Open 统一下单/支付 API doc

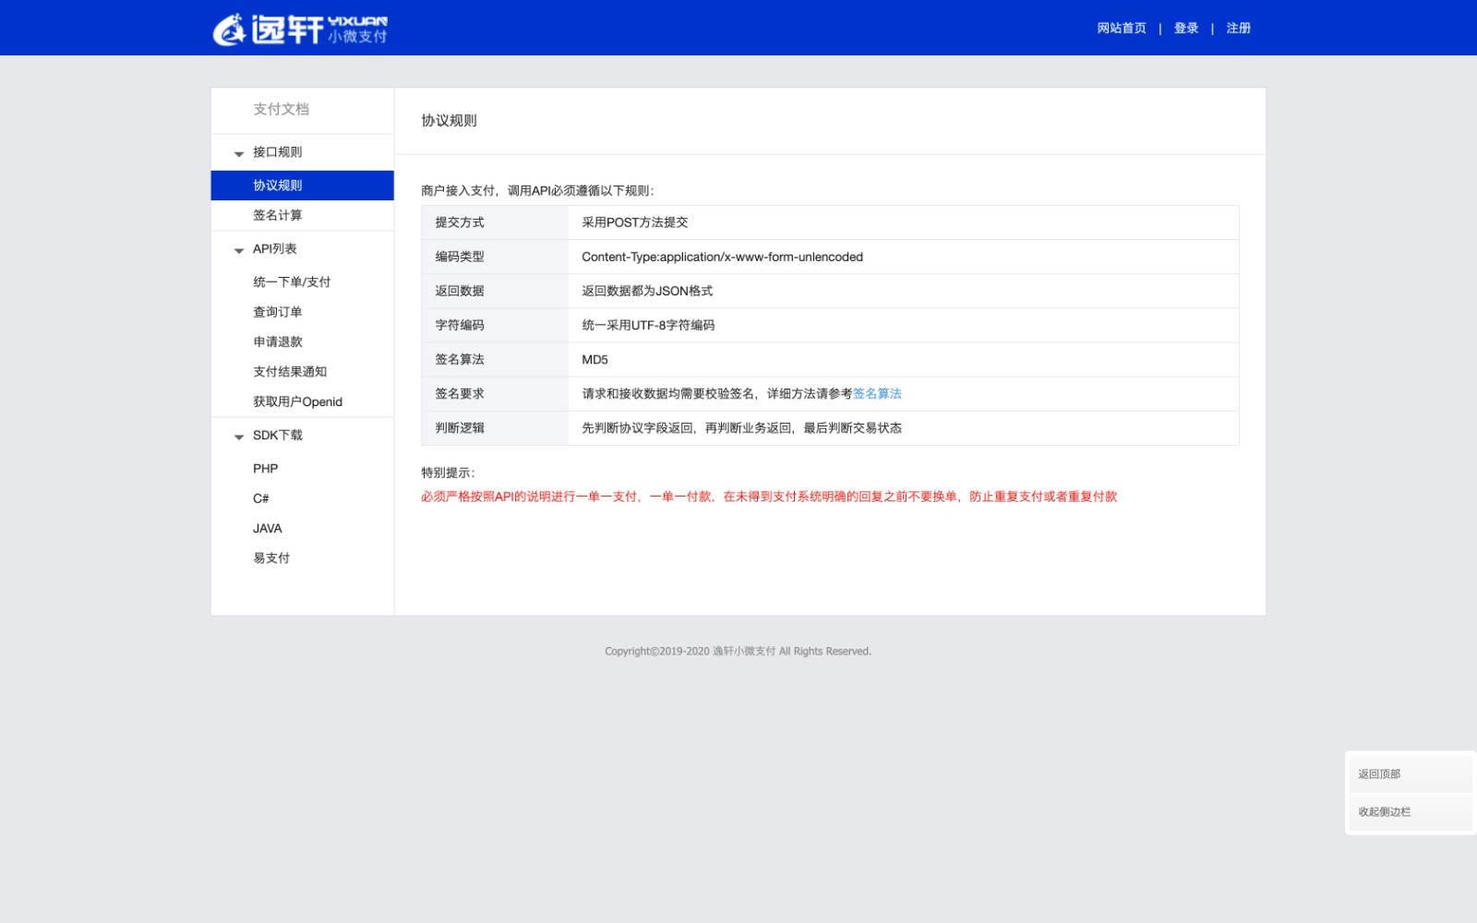click(292, 282)
